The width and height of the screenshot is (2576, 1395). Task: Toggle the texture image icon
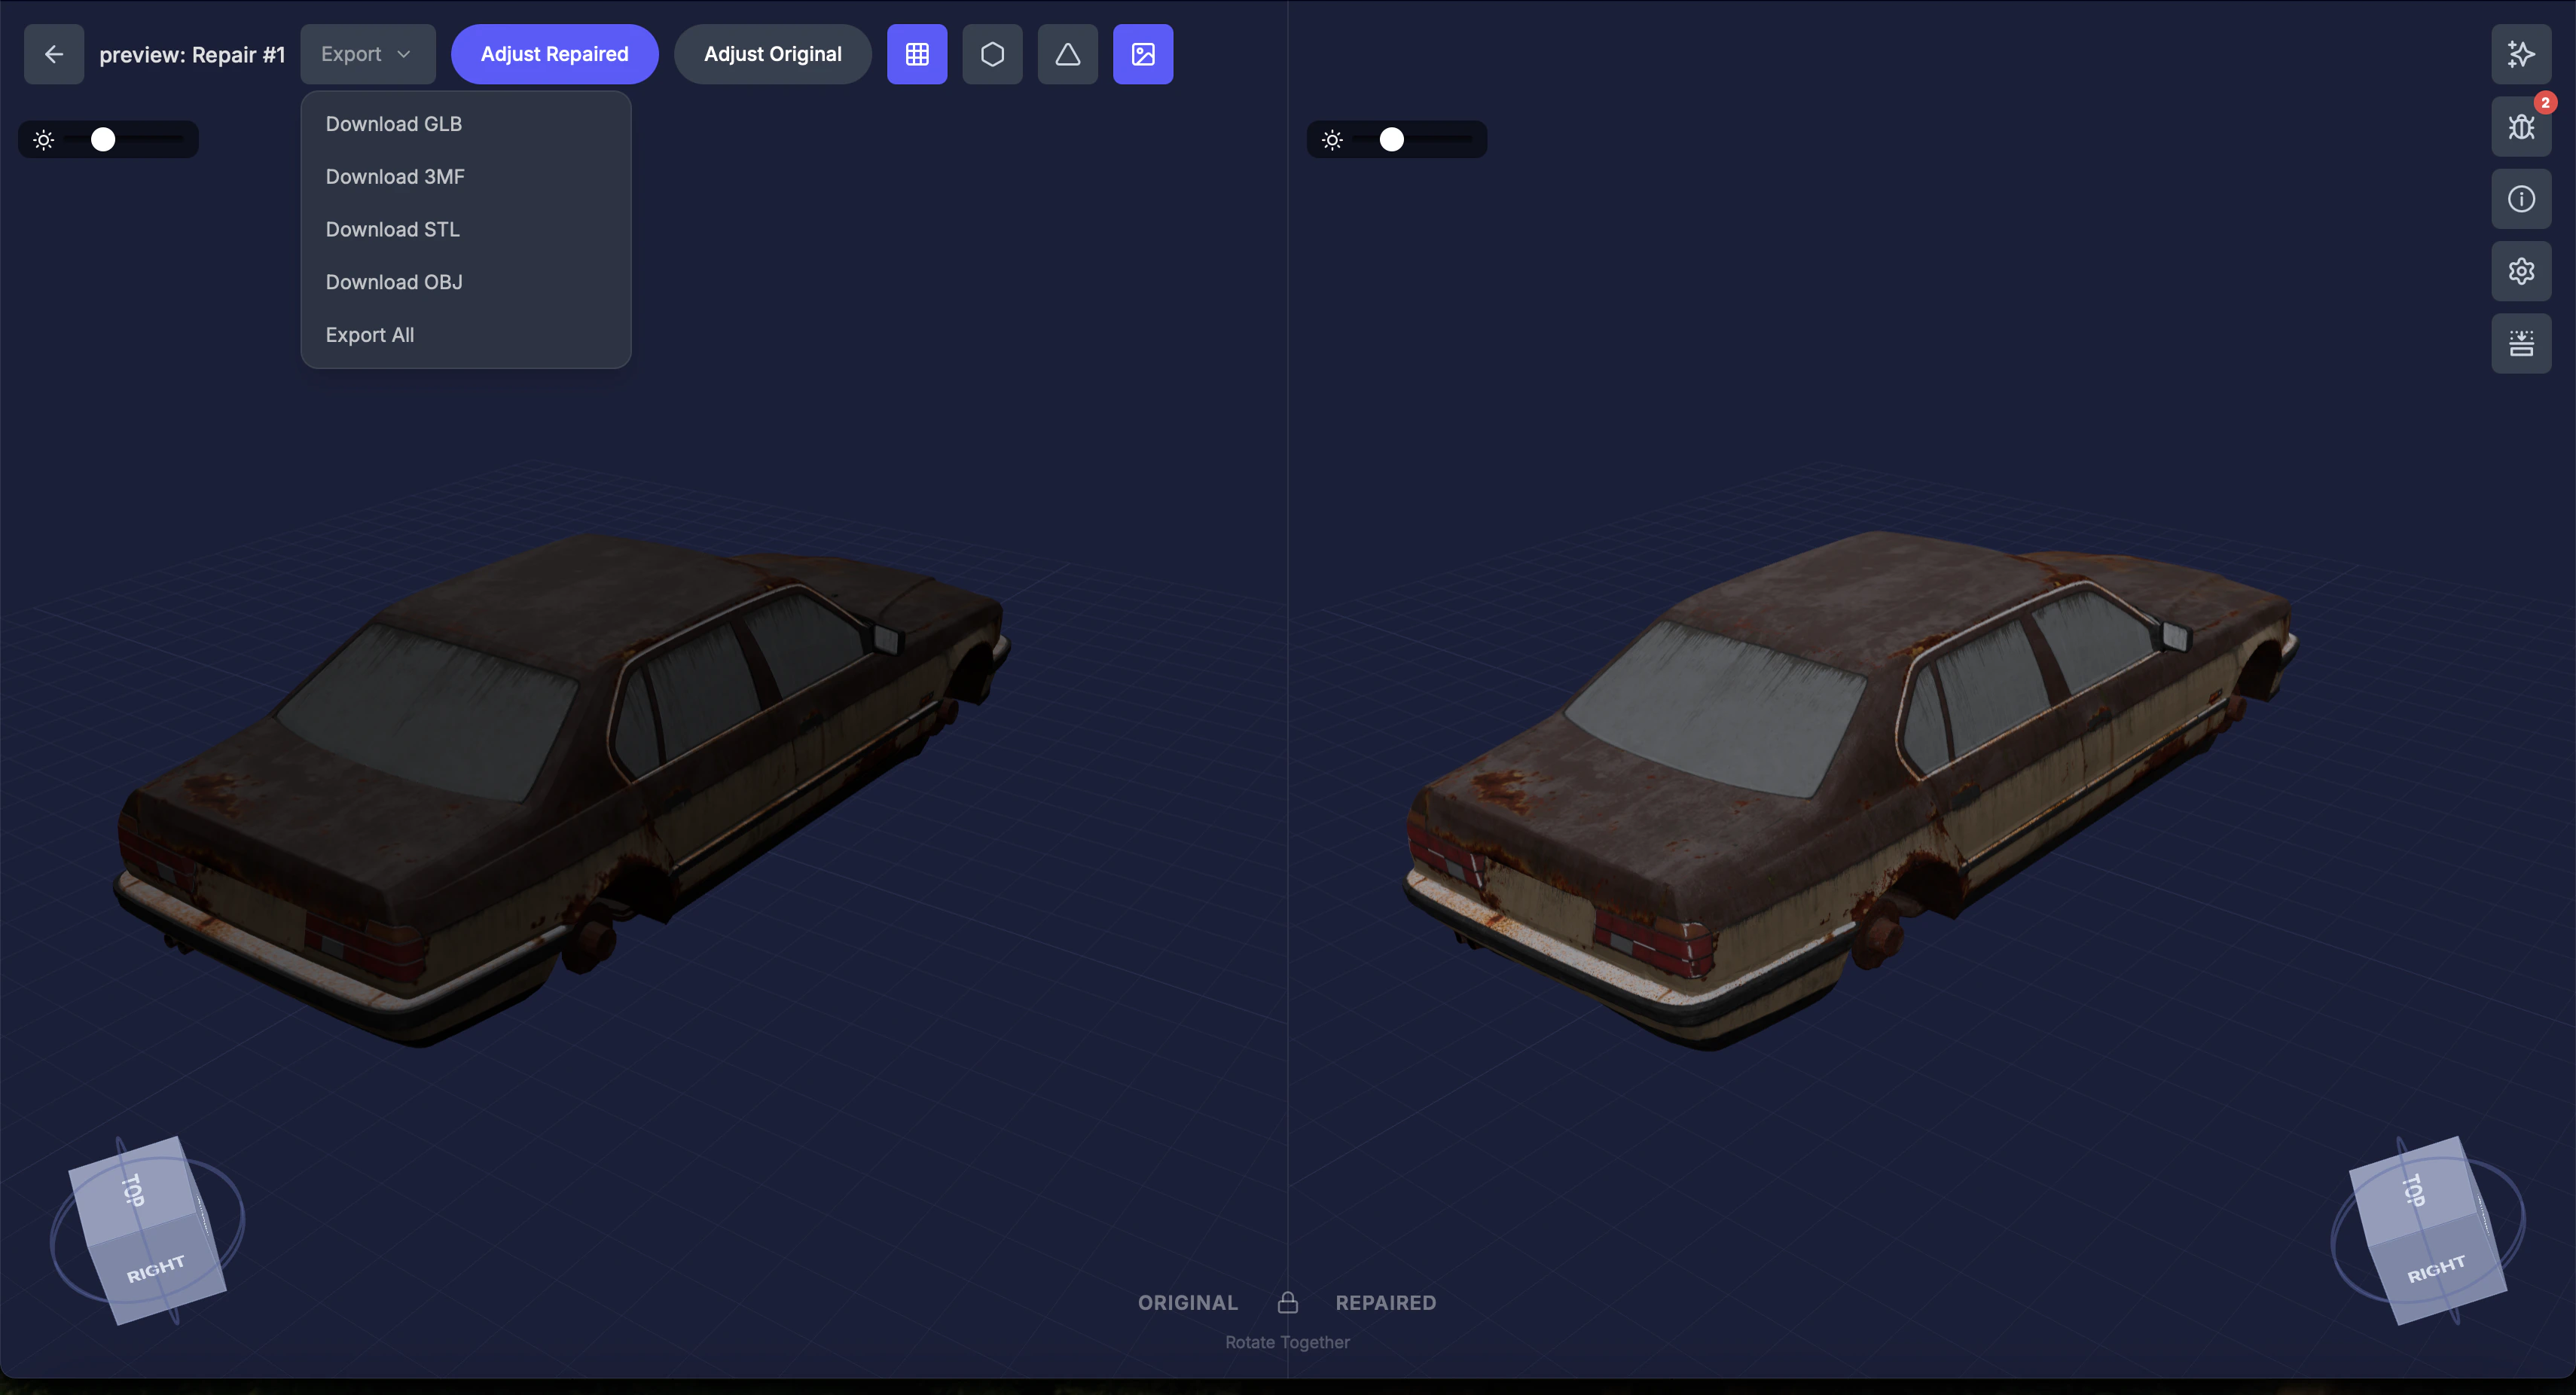(1142, 54)
